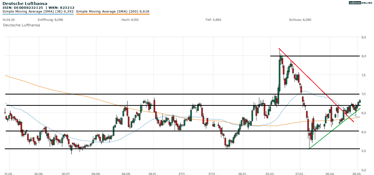374x175 pixels.
Task: Click the 26.05. date axis label
Action: [357, 173]
